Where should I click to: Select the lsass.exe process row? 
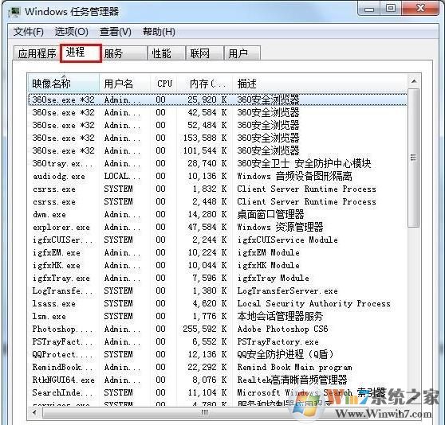pos(218,303)
